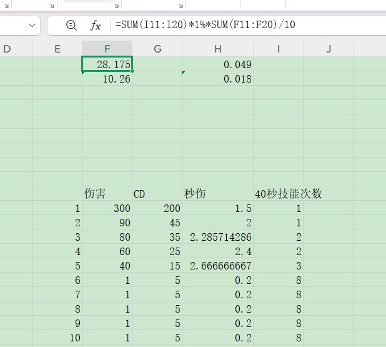Select column G header
This screenshot has height=347, width=386.
tap(157, 49)
